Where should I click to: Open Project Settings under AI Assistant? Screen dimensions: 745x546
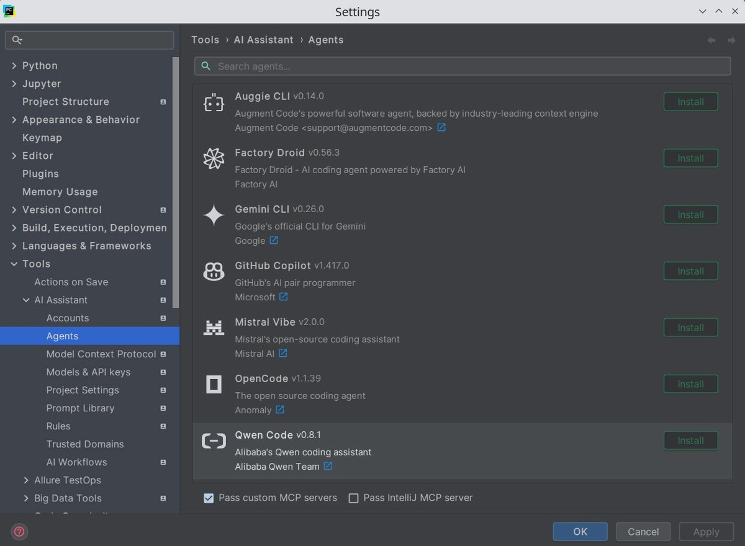83,390
